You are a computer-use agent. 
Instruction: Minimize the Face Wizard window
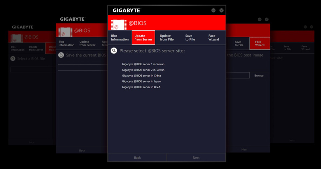click(260, 20)
